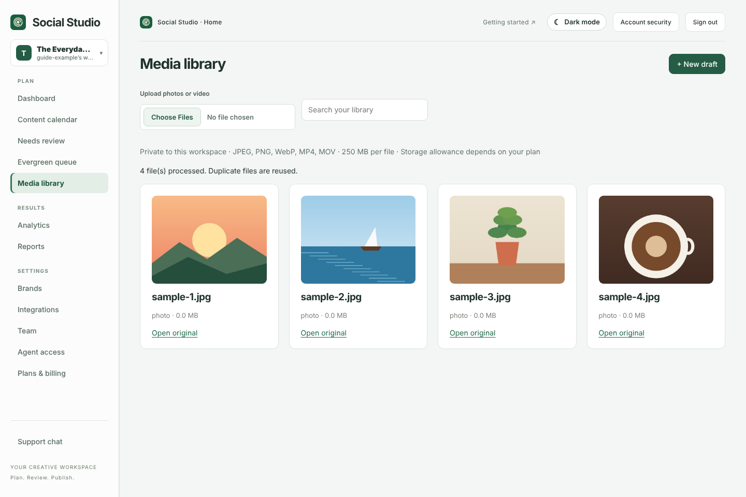The image size is (746, 497).
Task: Open Content calendar
Action: coord(59,120)
